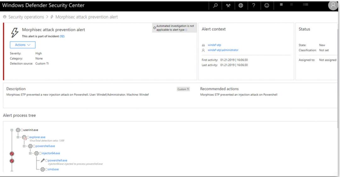Click Classification value 'Not set'

324,50
